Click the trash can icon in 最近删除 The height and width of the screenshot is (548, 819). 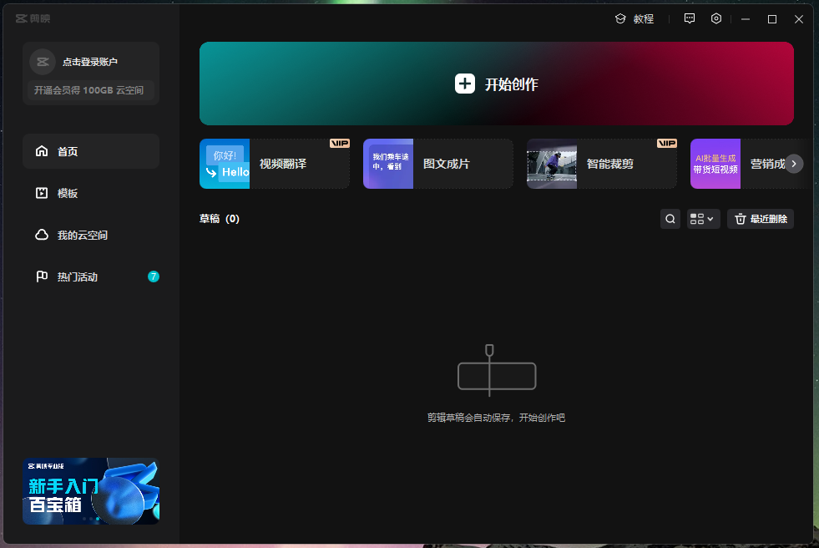coord(741,219)
